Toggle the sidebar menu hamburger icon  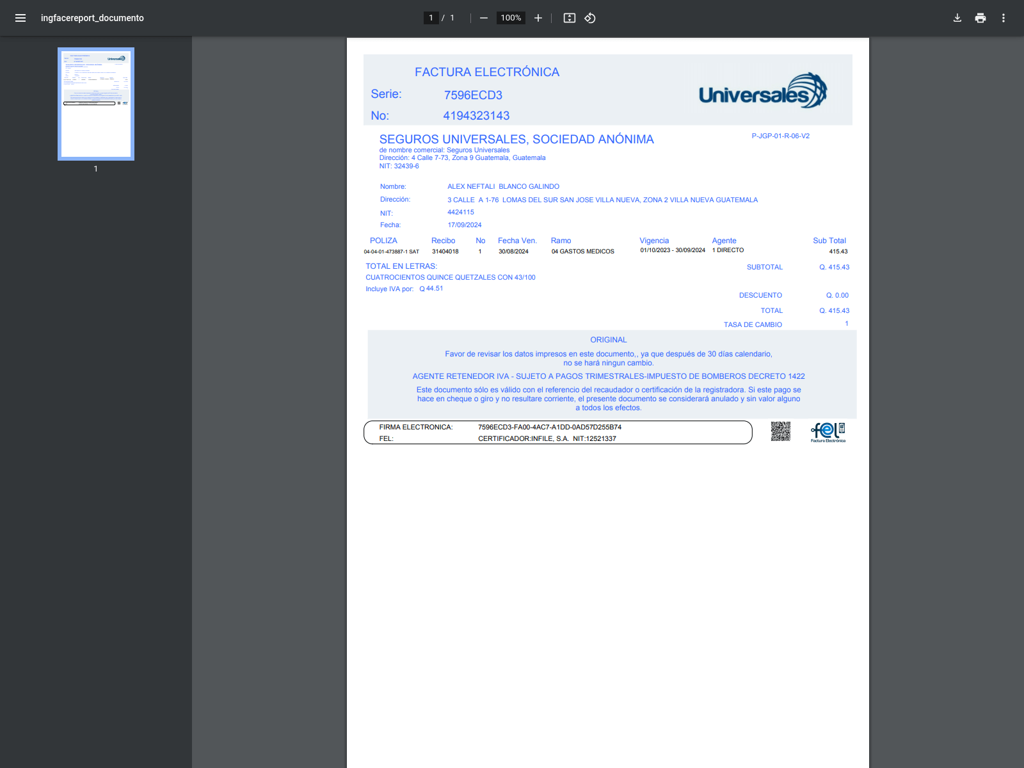click(20, 18)
